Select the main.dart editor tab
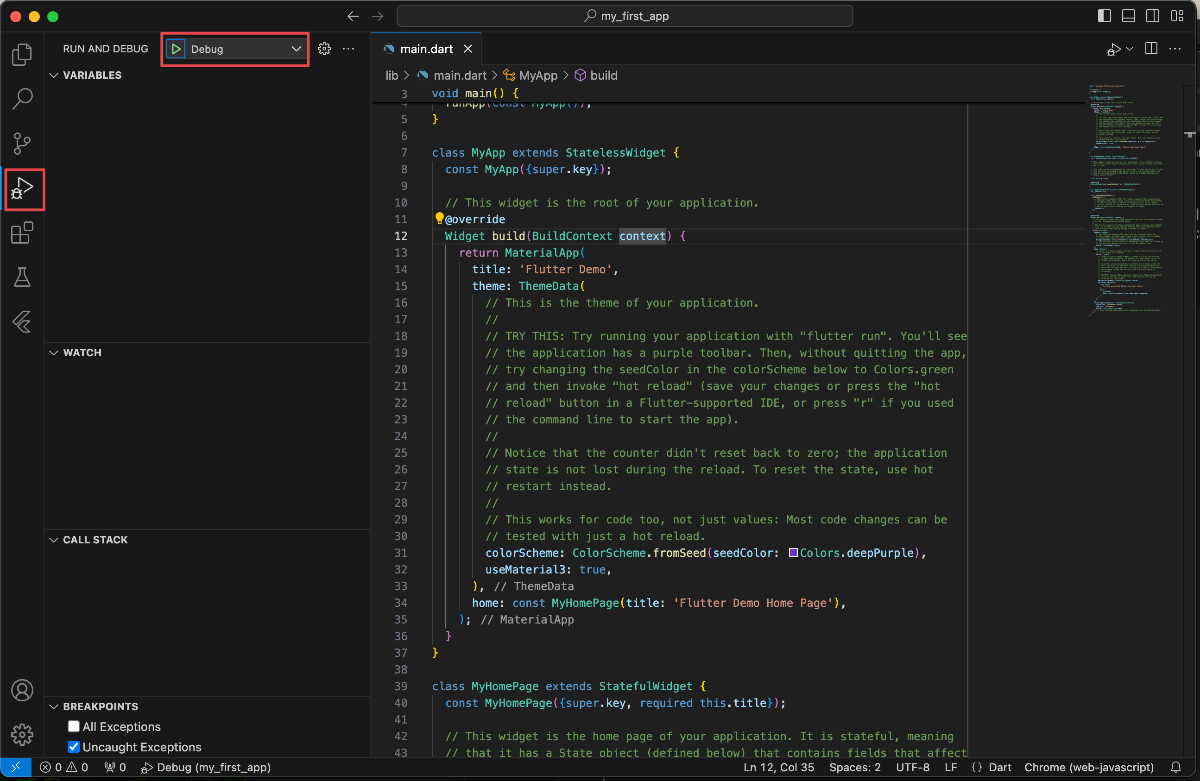 click(426, 49)
